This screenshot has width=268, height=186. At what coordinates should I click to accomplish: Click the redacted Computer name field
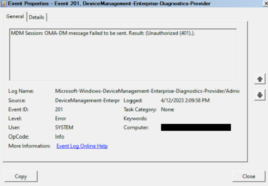(195, 127)
